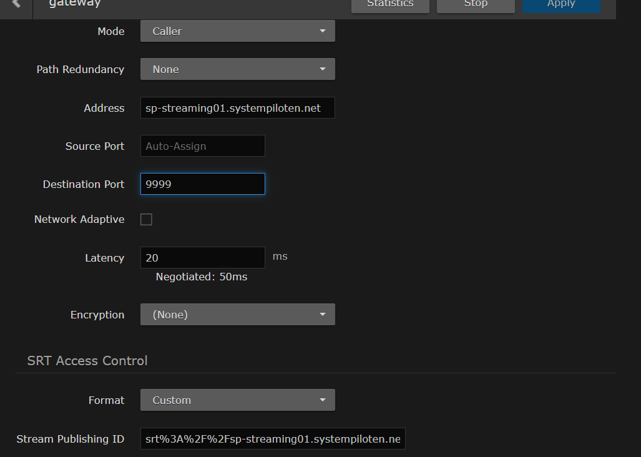Click the Destination Port field showing 9999
641x457 pixels.
[x=202, y=184]
